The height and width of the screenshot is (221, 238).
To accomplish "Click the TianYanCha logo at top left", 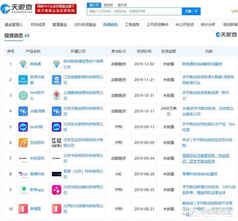I will [16, 9].
